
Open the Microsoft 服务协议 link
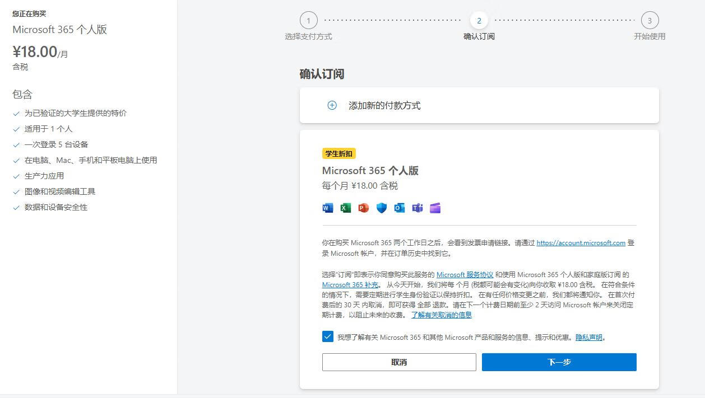point(465,275)
